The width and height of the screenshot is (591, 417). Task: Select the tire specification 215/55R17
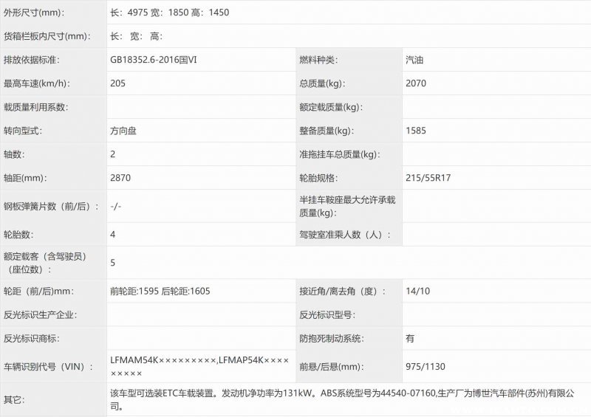click(428, 178)
